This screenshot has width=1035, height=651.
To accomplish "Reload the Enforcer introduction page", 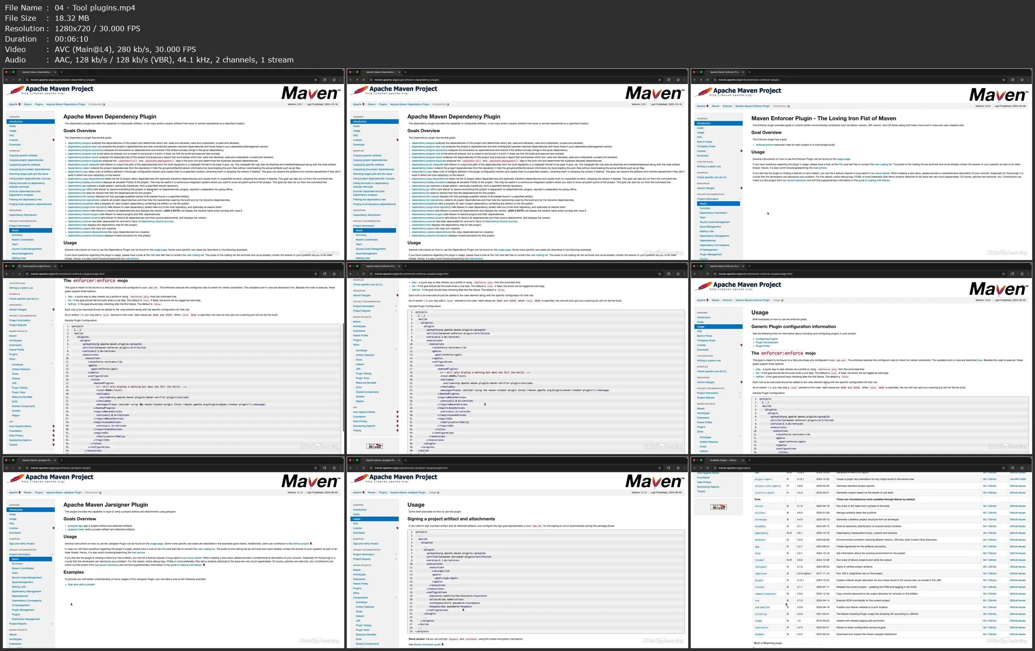I will click(x=707, y=80).
